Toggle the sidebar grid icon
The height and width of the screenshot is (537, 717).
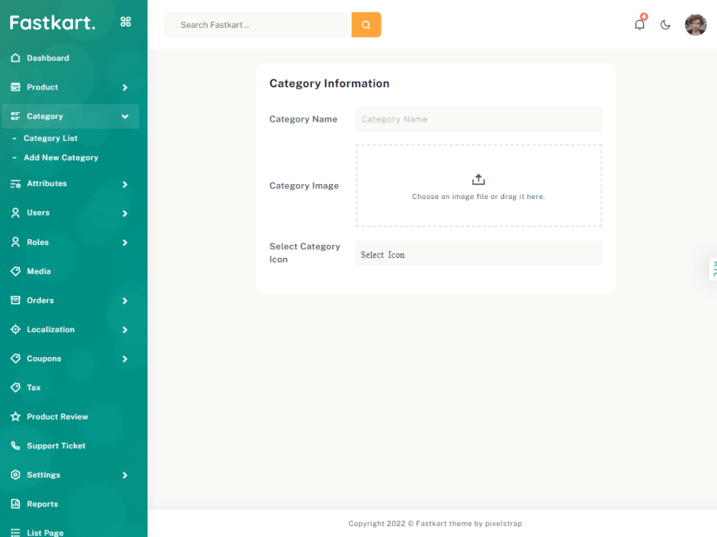125,22
